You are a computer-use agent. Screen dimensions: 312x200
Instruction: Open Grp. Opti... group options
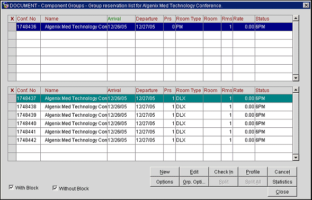[x=194, y=182]
